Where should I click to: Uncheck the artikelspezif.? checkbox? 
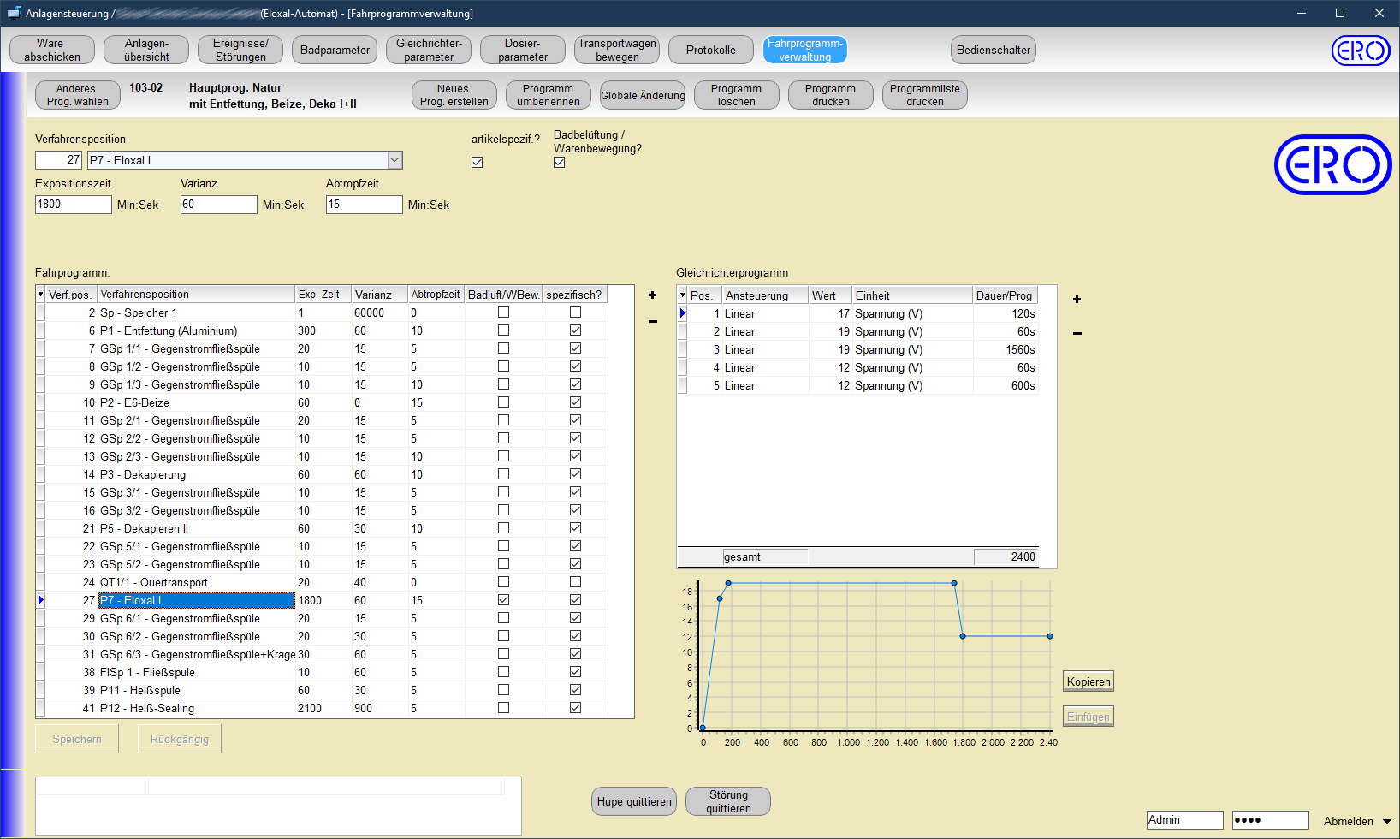(x=477, y=162)
